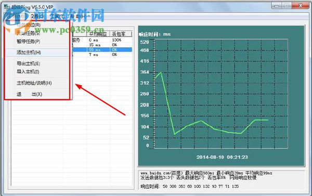Click the www.baidu.com statistics summary line
The width and height of the screenshot is (312, 196).
(206, 173)
